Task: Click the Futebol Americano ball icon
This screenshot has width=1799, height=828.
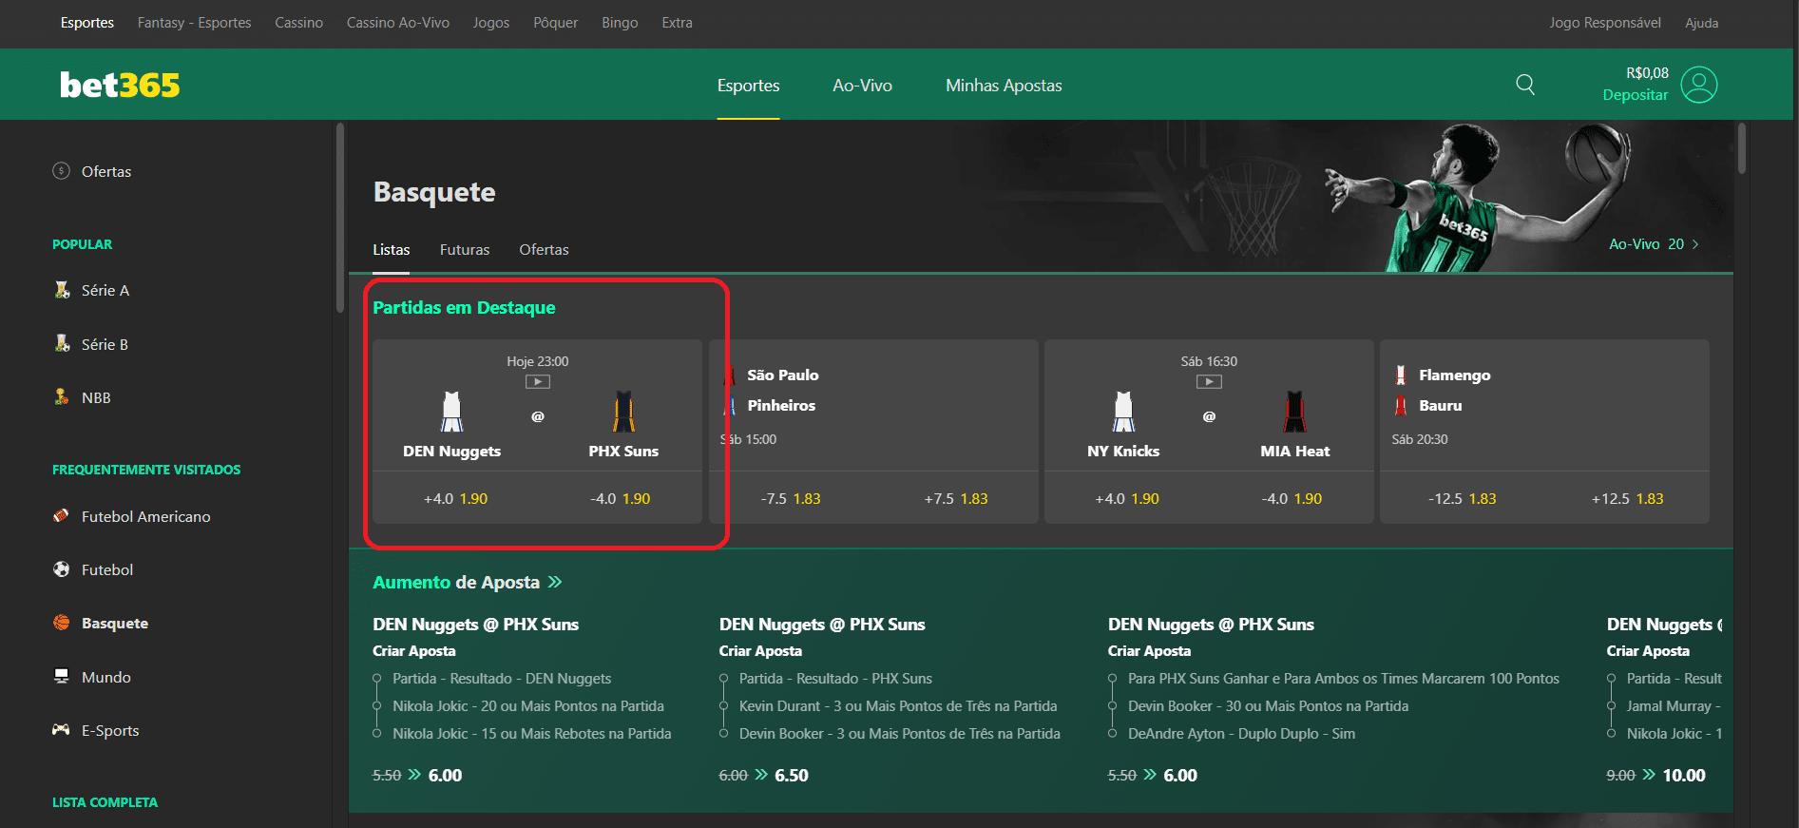Action: pos(62,516)
